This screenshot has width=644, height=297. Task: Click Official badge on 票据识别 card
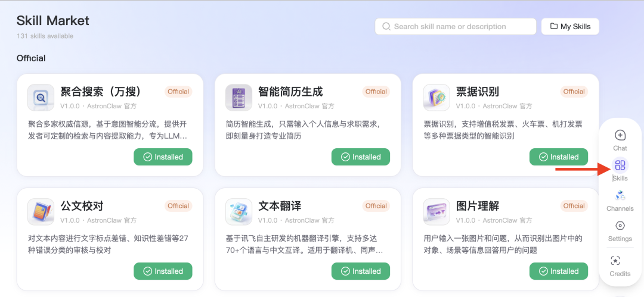pyautogui.click(x=574, y=92)
